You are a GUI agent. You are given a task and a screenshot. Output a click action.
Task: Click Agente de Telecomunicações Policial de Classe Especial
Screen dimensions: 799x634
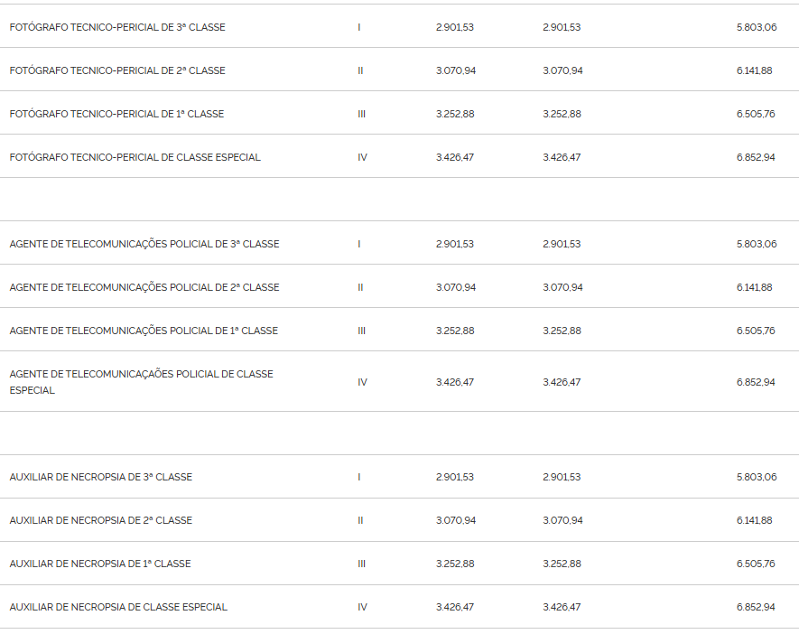pyautogui.click(x=141, y=382)
